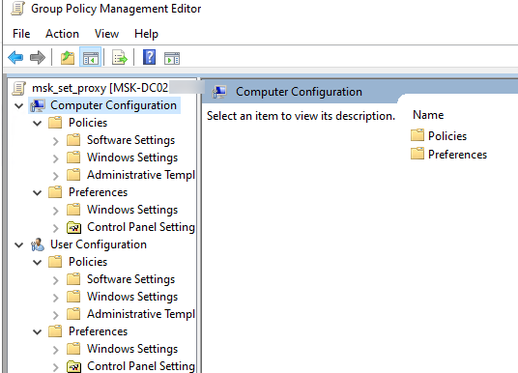Select Windows Settings under User Preferences
This screenshot has height=373, width=518.
pyautogui.click(x=132, y=349)
